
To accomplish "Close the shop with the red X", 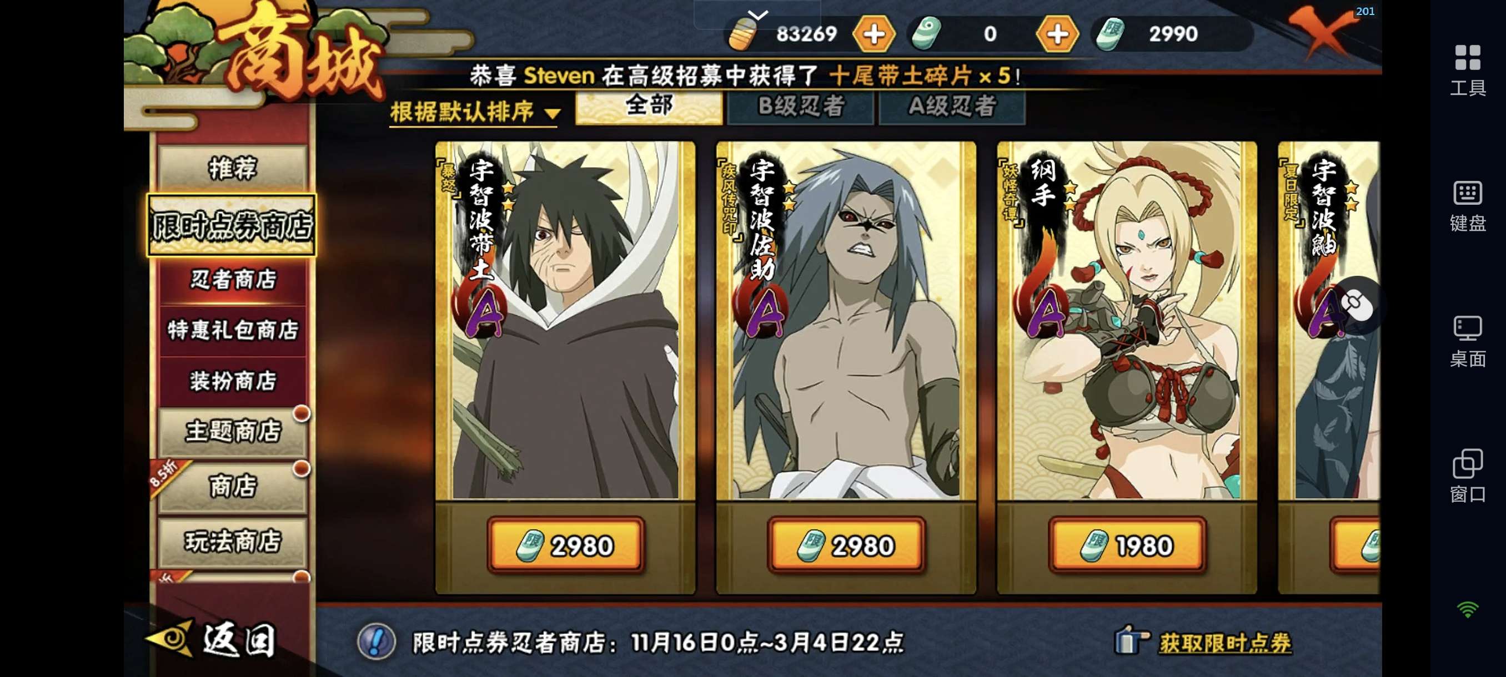I will click(x=1322, y=33).
